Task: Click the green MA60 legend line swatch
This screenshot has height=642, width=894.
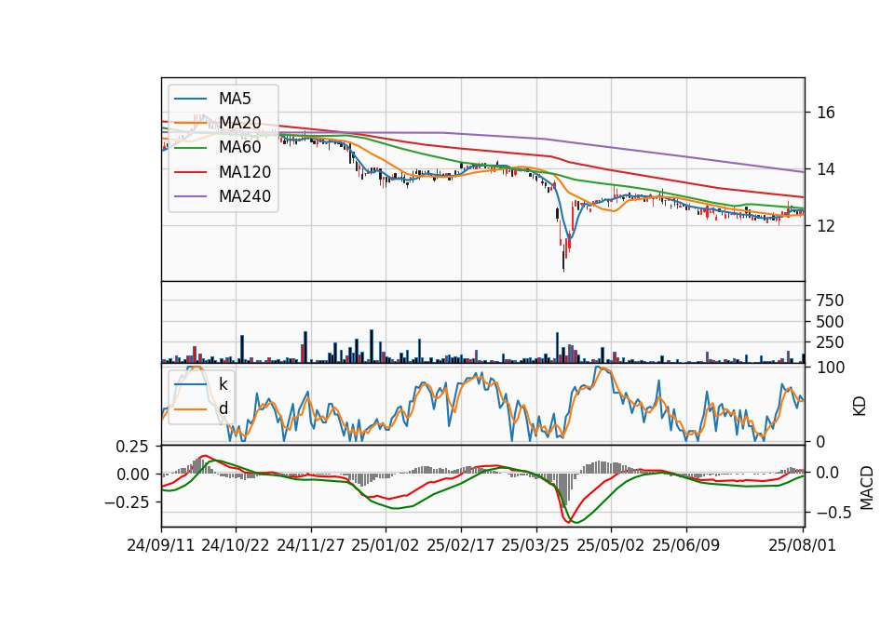Action: click(190, 148)
